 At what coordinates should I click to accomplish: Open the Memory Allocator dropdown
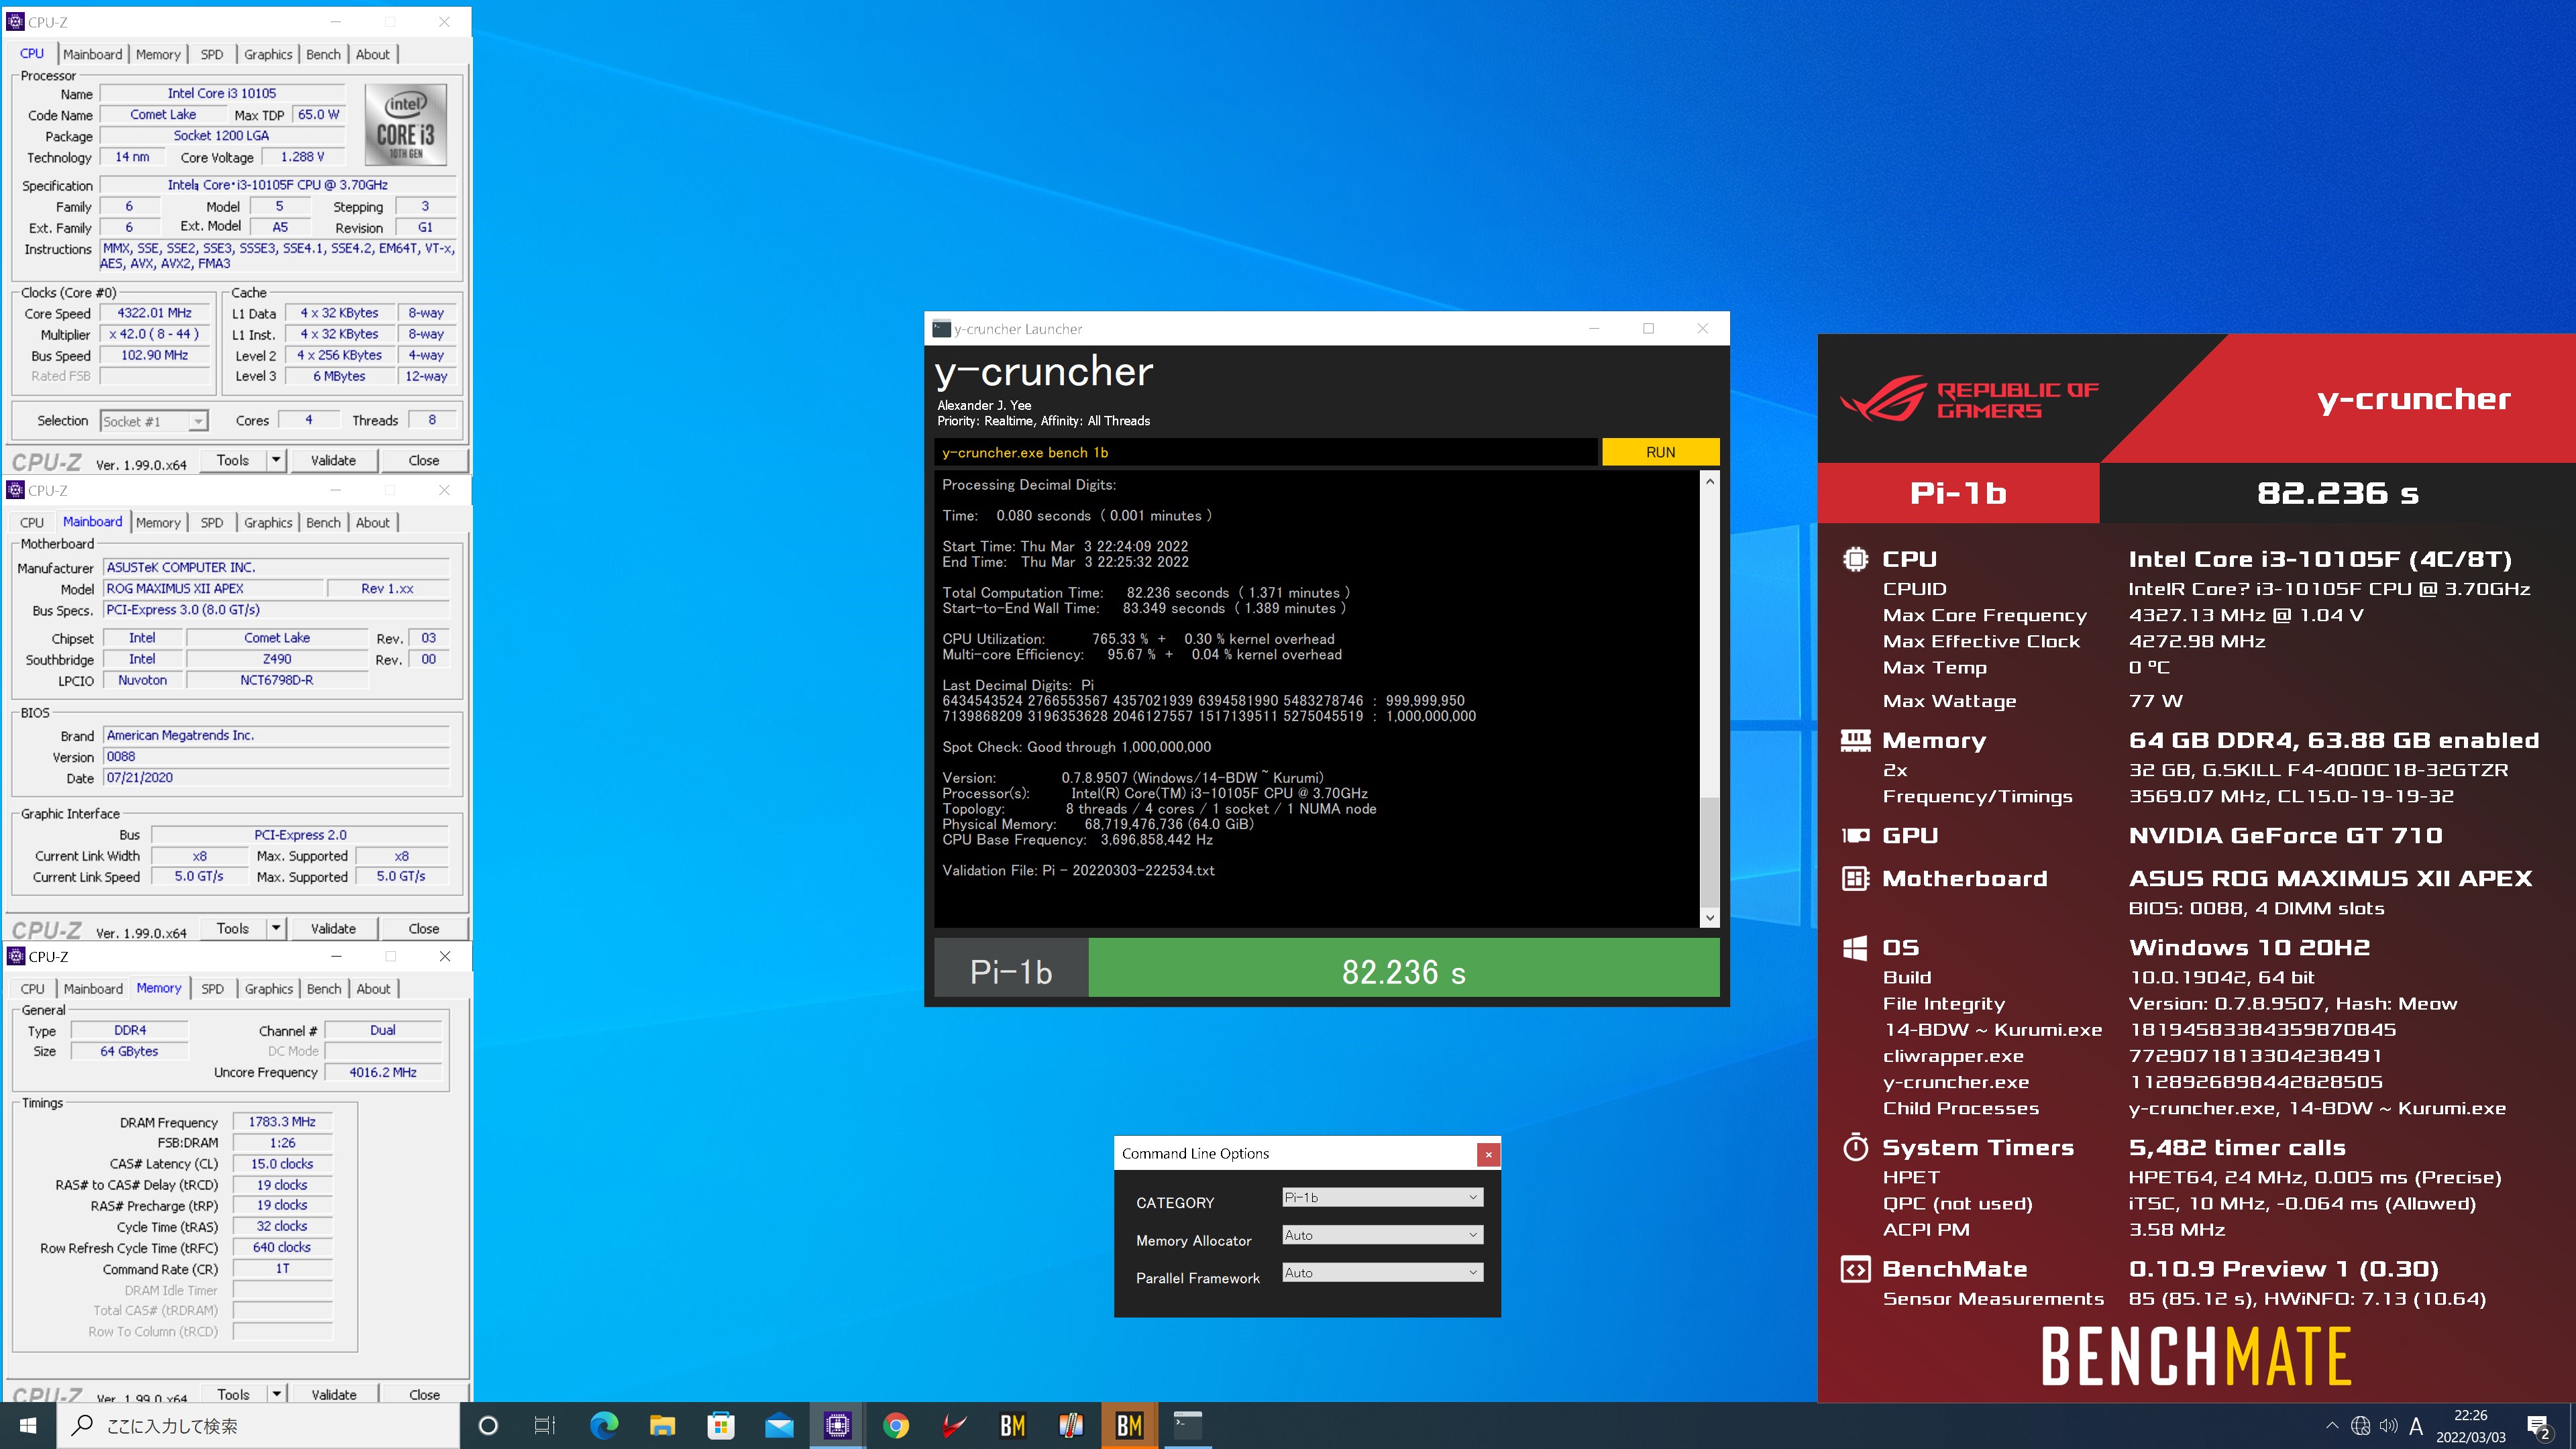[1382, 1236]
